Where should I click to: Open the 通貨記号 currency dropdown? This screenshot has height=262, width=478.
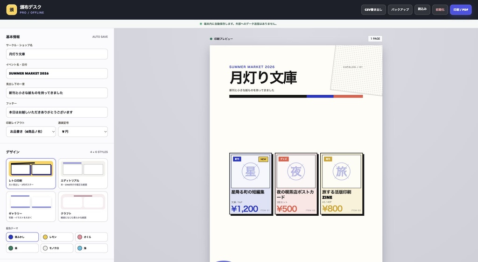point(83,131)
